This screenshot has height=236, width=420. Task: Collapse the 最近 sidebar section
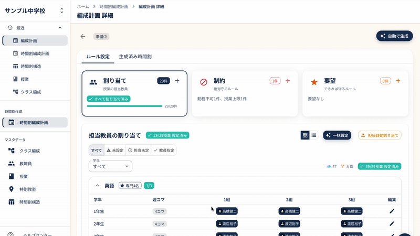tap(60, 28)
